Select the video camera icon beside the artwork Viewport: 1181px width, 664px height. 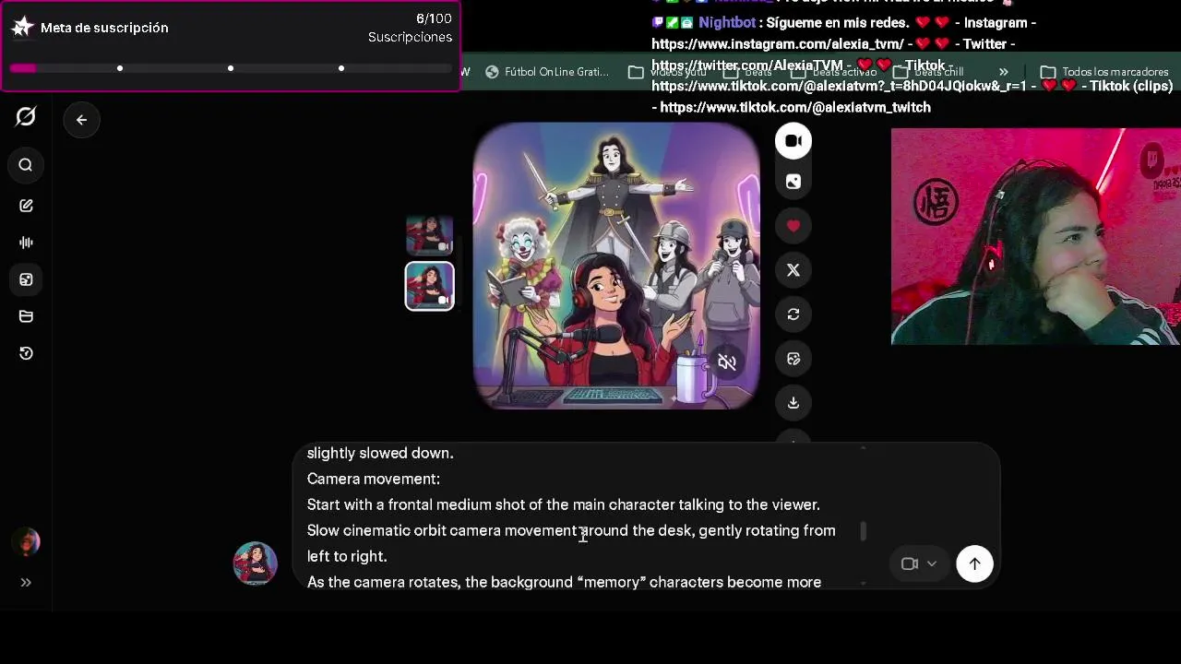pyautogui.click(x=793, y=141)
